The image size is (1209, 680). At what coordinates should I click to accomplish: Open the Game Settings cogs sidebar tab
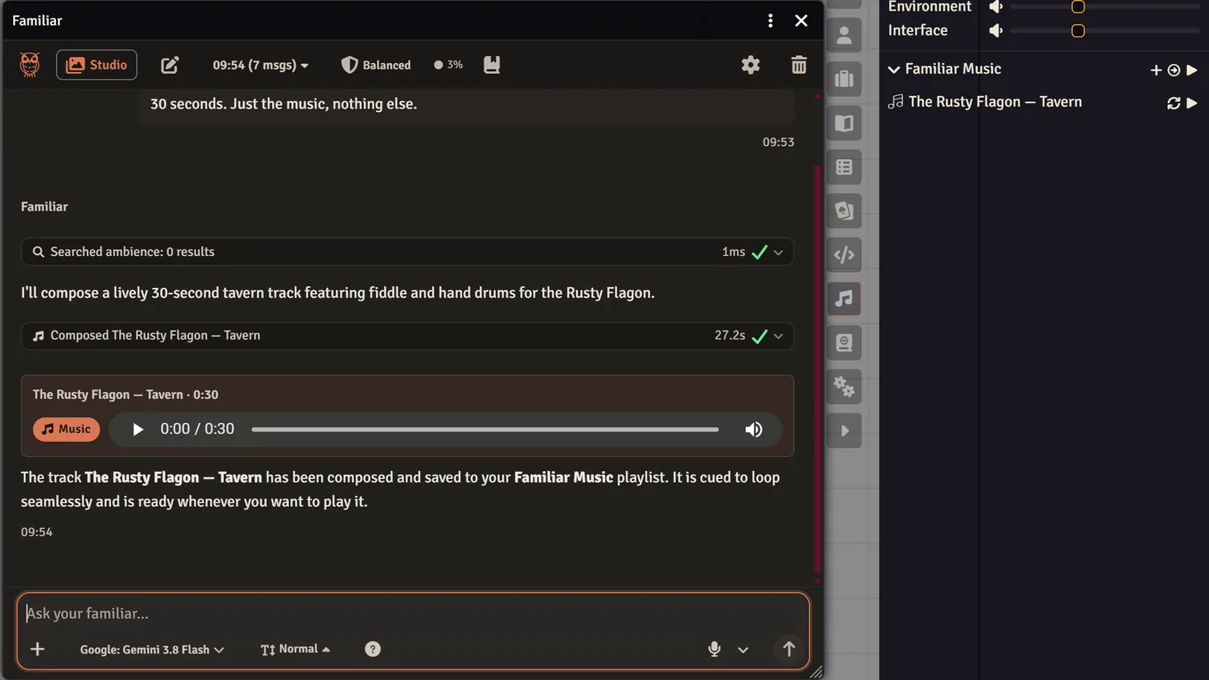pos(845,387)
